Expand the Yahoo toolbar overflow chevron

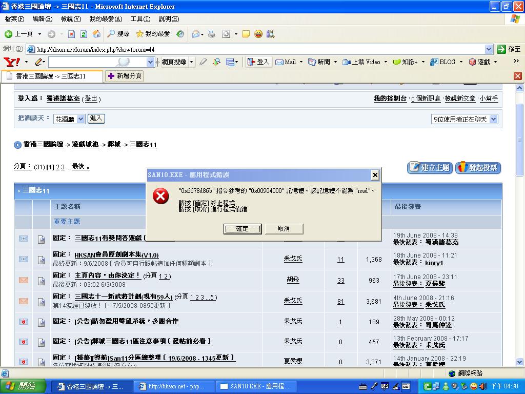coord(516,61)
